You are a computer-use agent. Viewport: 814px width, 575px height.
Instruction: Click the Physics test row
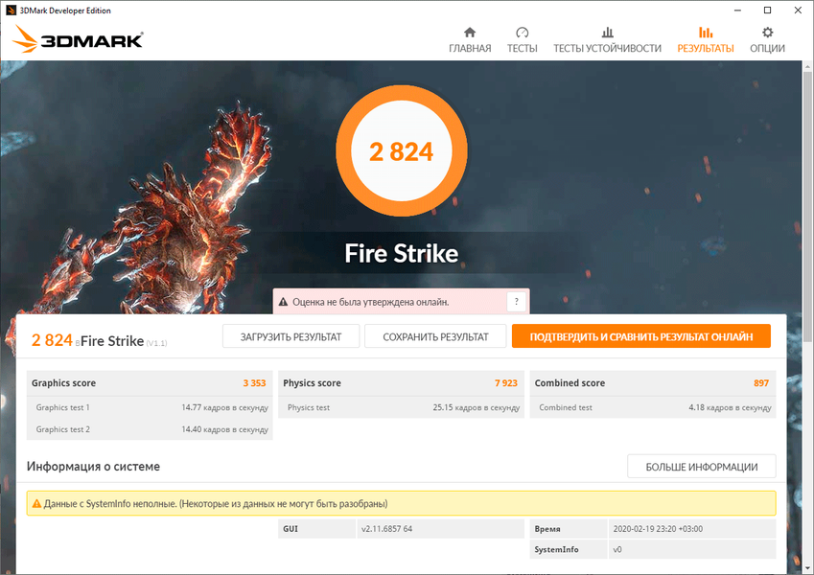pos(402,407)
